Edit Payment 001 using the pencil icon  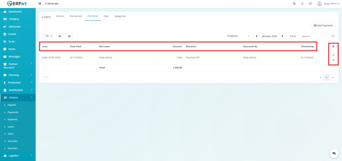coord(333,55)
